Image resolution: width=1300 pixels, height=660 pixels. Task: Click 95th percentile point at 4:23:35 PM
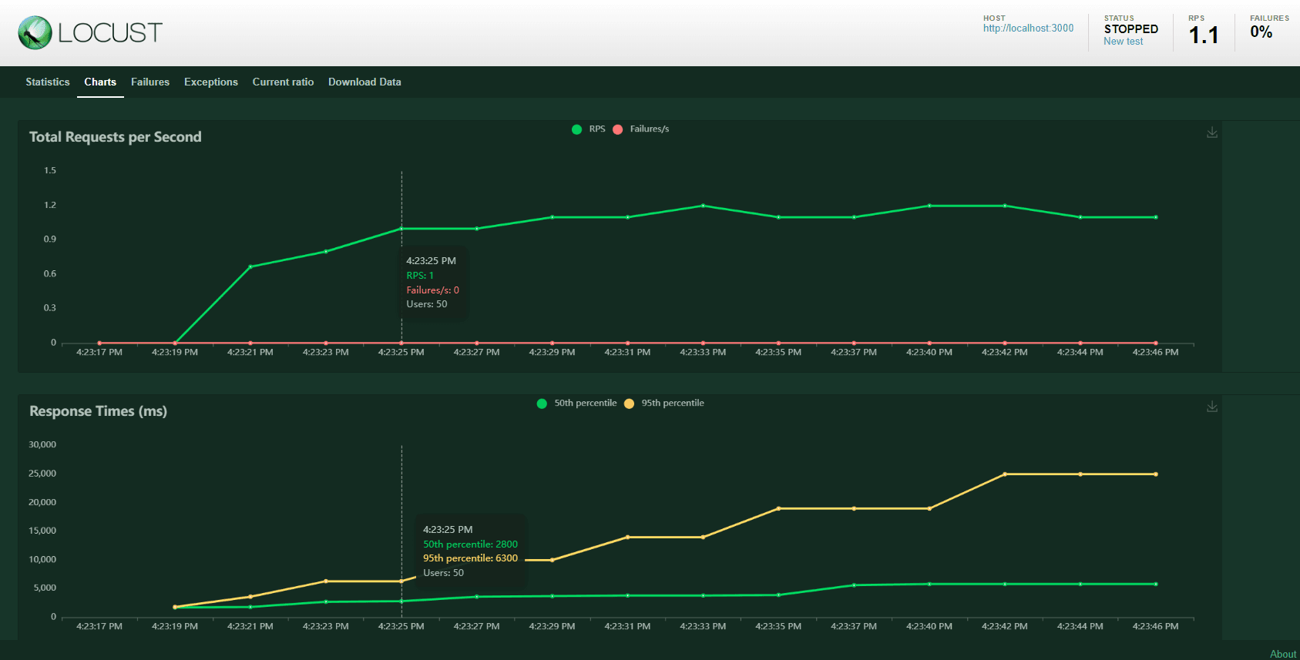[x=778, y=508]
